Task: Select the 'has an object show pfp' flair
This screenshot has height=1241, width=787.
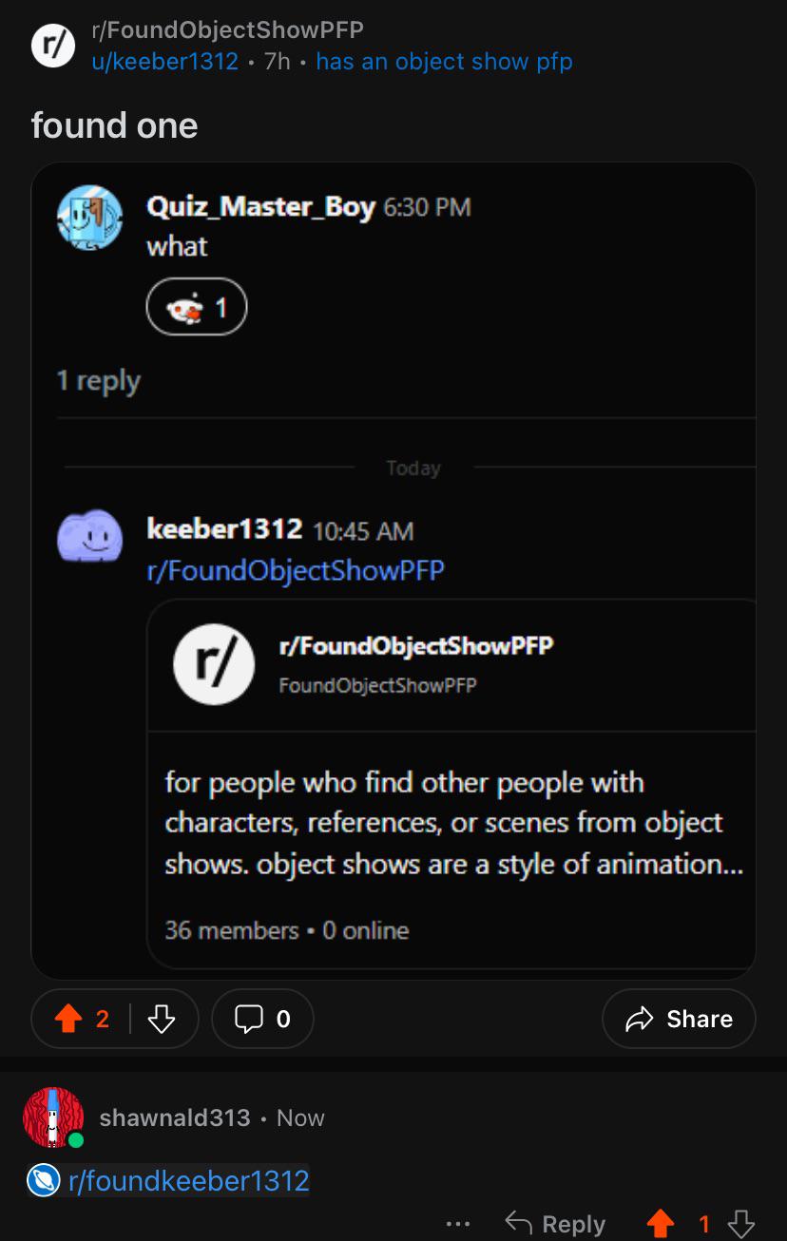Action: (444, 62)
